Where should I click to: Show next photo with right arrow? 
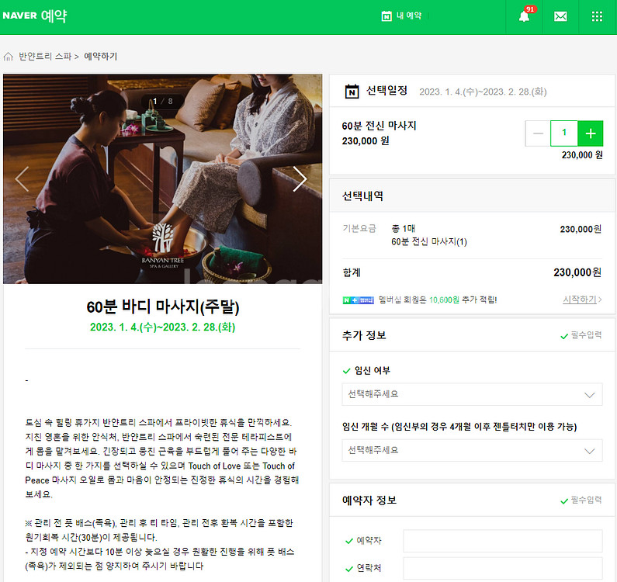click(300, 179)
